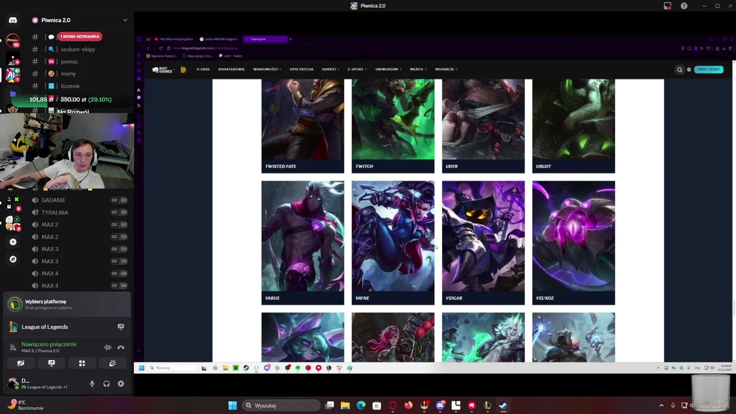Screen dimensions: 736x414
Task: Open weather widget showing 6°C
Action: [x=26, y=405]
